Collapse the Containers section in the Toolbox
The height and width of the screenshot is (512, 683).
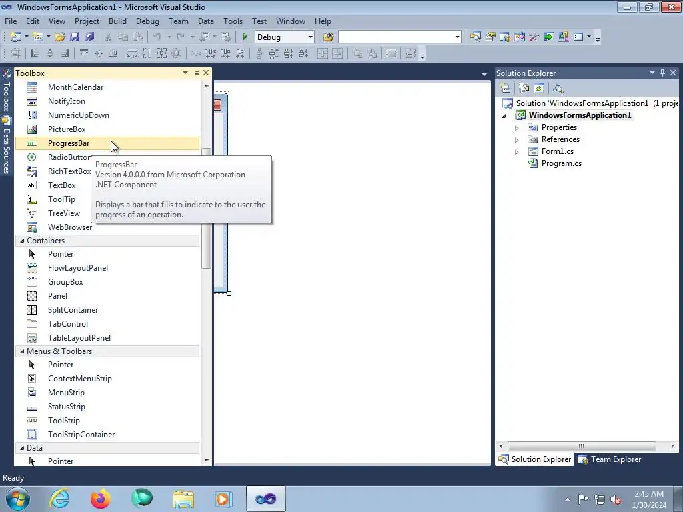pyautogui.click(x=22, y=240)
